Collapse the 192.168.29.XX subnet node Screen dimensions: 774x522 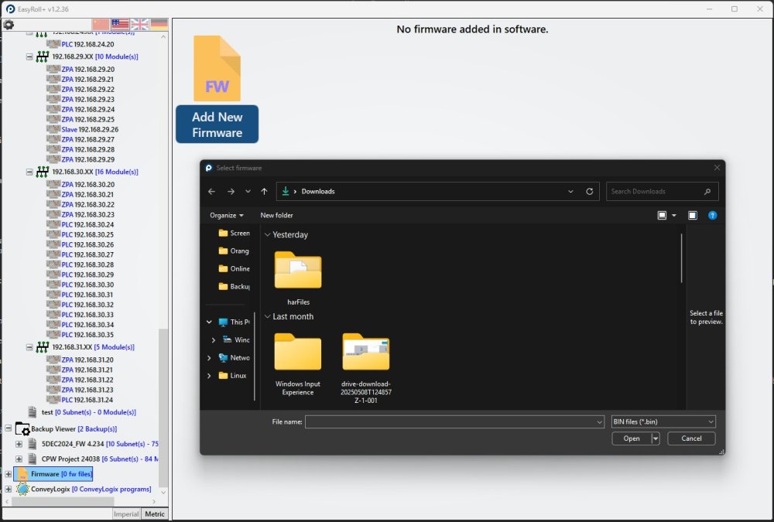click(x=29, y=56)
